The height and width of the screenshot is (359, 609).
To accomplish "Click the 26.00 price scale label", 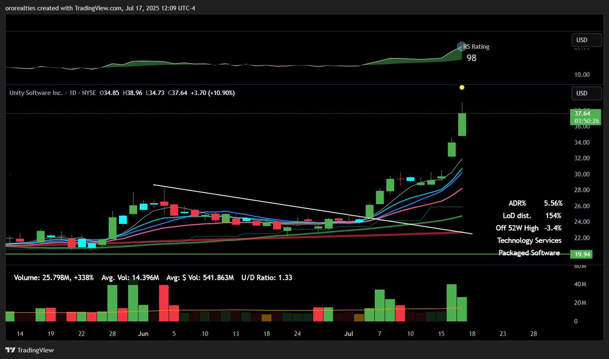I will pyautogui.click(x=582, y=206).
